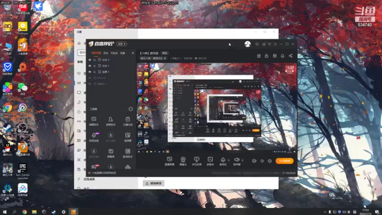This screenshot has width=382, height=215.
Task: Click room number 534740 in info bar
Action: [x=188, y=58]
